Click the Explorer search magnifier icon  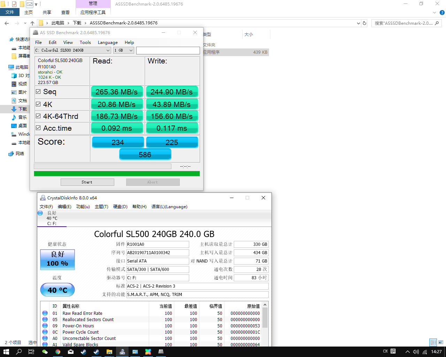pyautogui.click(x=437, y=23)
